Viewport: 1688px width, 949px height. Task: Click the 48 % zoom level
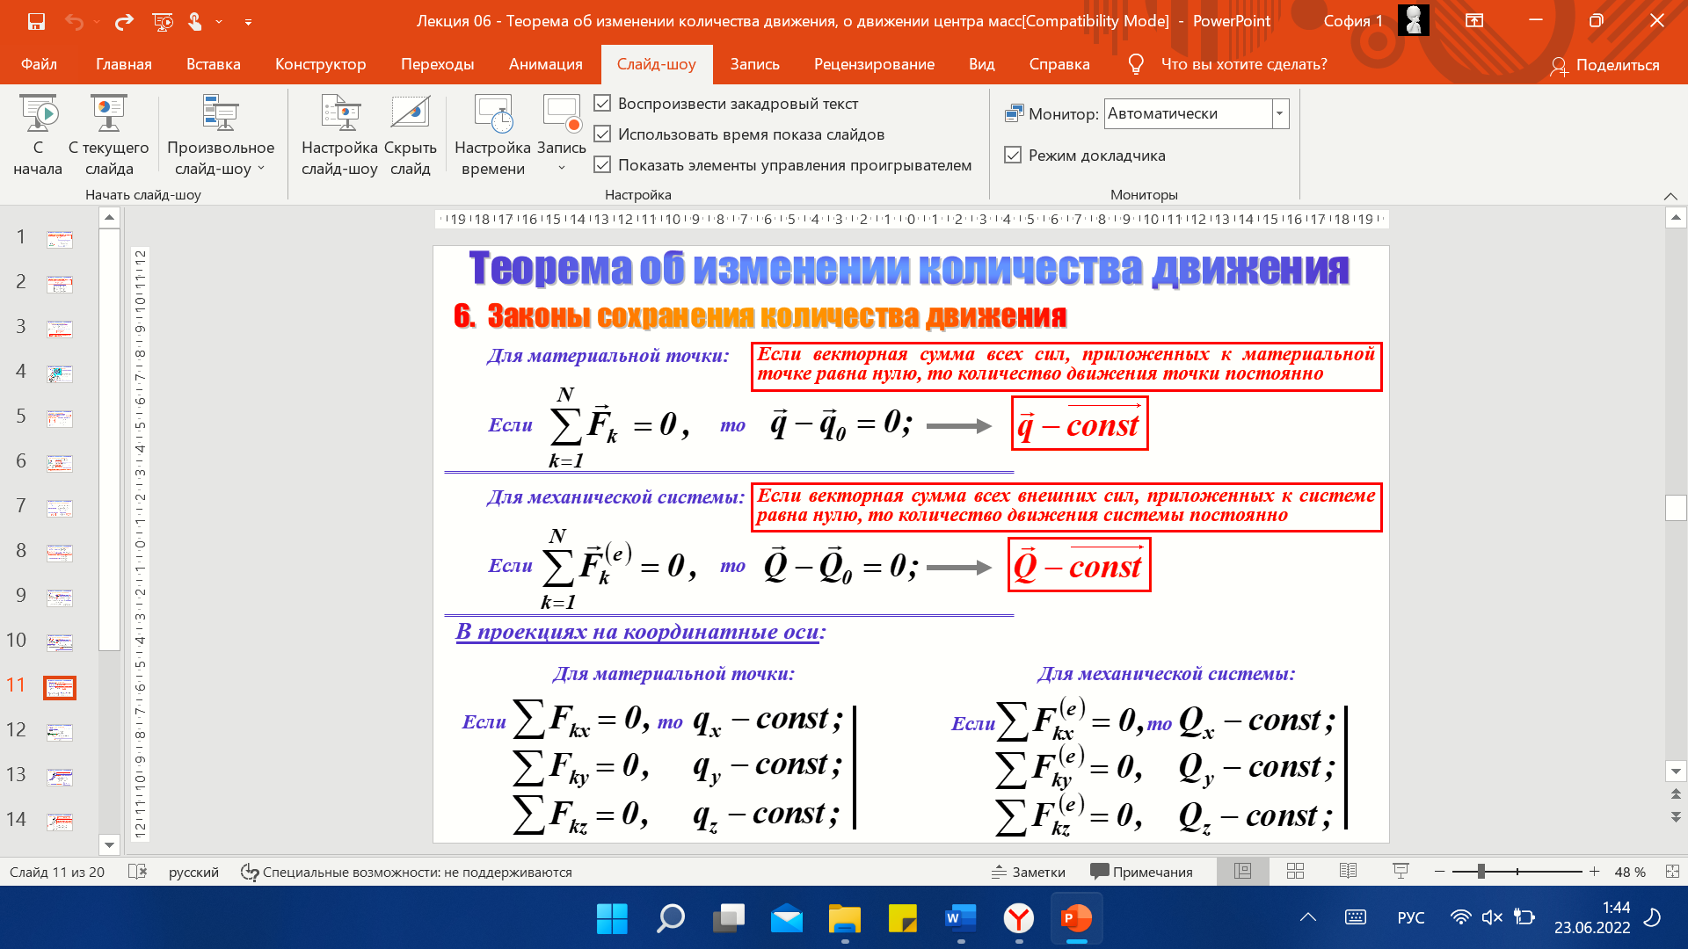pyautogui.click(x=1630, y=872)
